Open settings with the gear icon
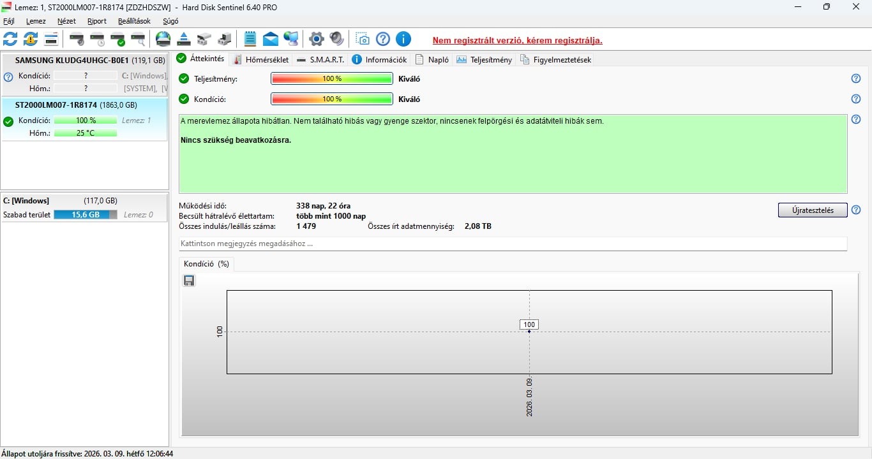This screenshot has width=872, height=459. pos(317,39)
